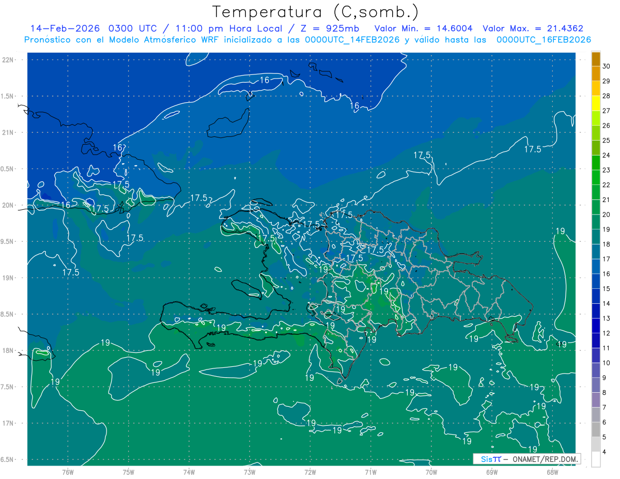Viewport: 620px width, 479px height.
Task: Select the "14-Feb-2026" date text
Action: pyautogui.click(x=65, y=28)
